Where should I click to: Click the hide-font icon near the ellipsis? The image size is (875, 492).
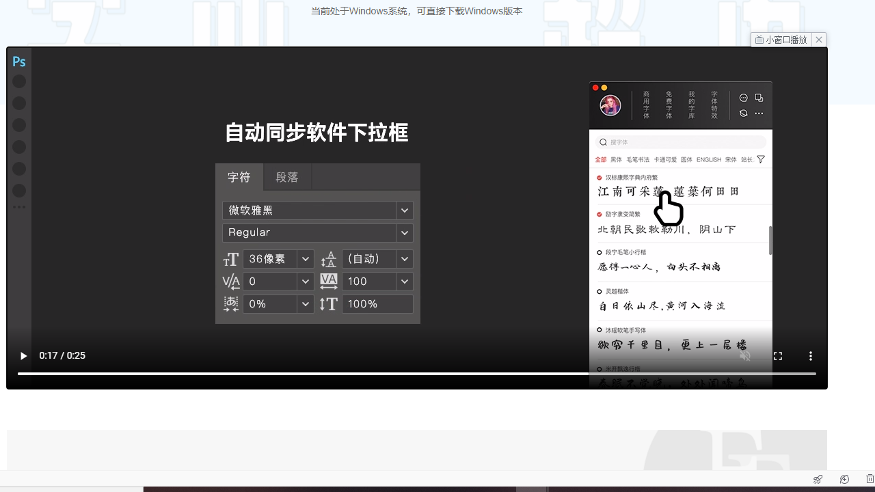pyautogui.click(x=743, y=113)
